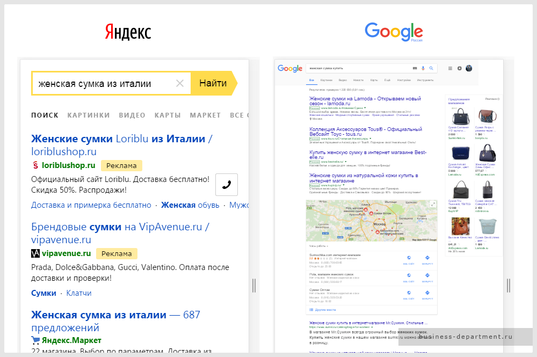The image size is (537, 357).
Task: Click the small Google logo in results page
Action: (290, 69)
